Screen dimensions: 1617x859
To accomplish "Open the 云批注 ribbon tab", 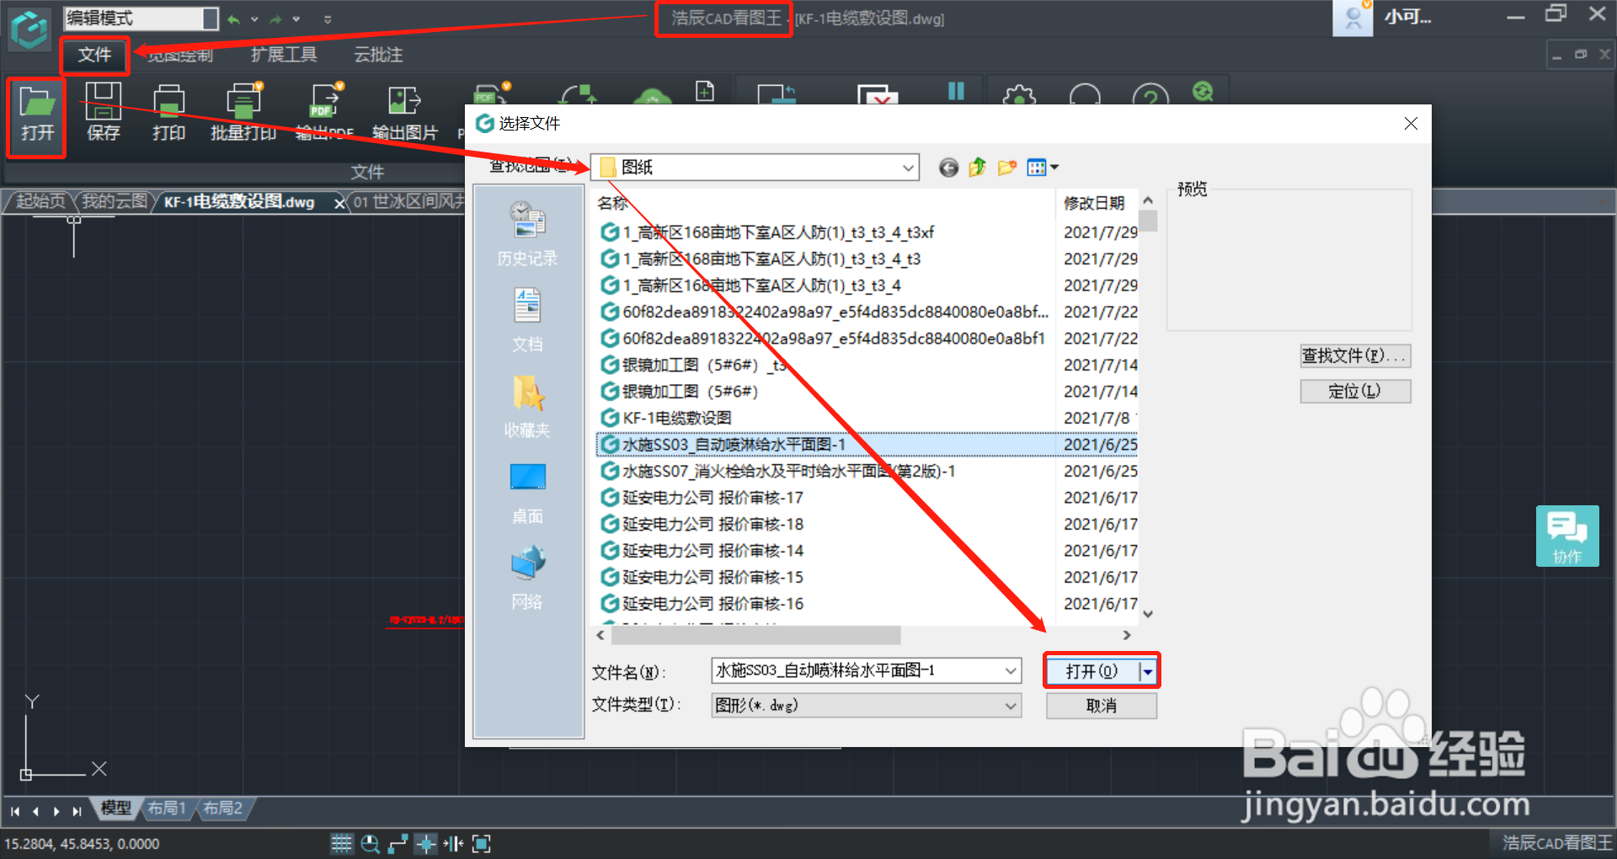I will click(378, 55).
